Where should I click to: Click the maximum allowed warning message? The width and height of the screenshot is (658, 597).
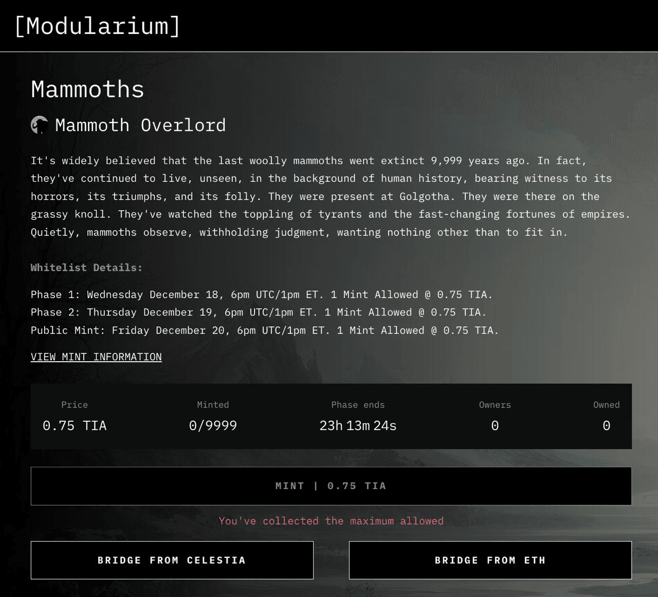(x=331, y=521)
